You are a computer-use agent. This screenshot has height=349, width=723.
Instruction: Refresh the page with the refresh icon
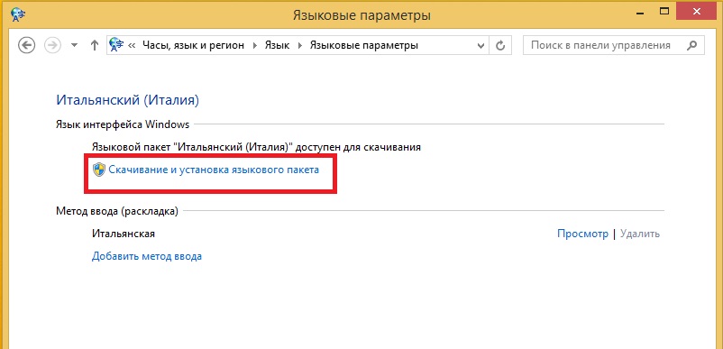500,46
